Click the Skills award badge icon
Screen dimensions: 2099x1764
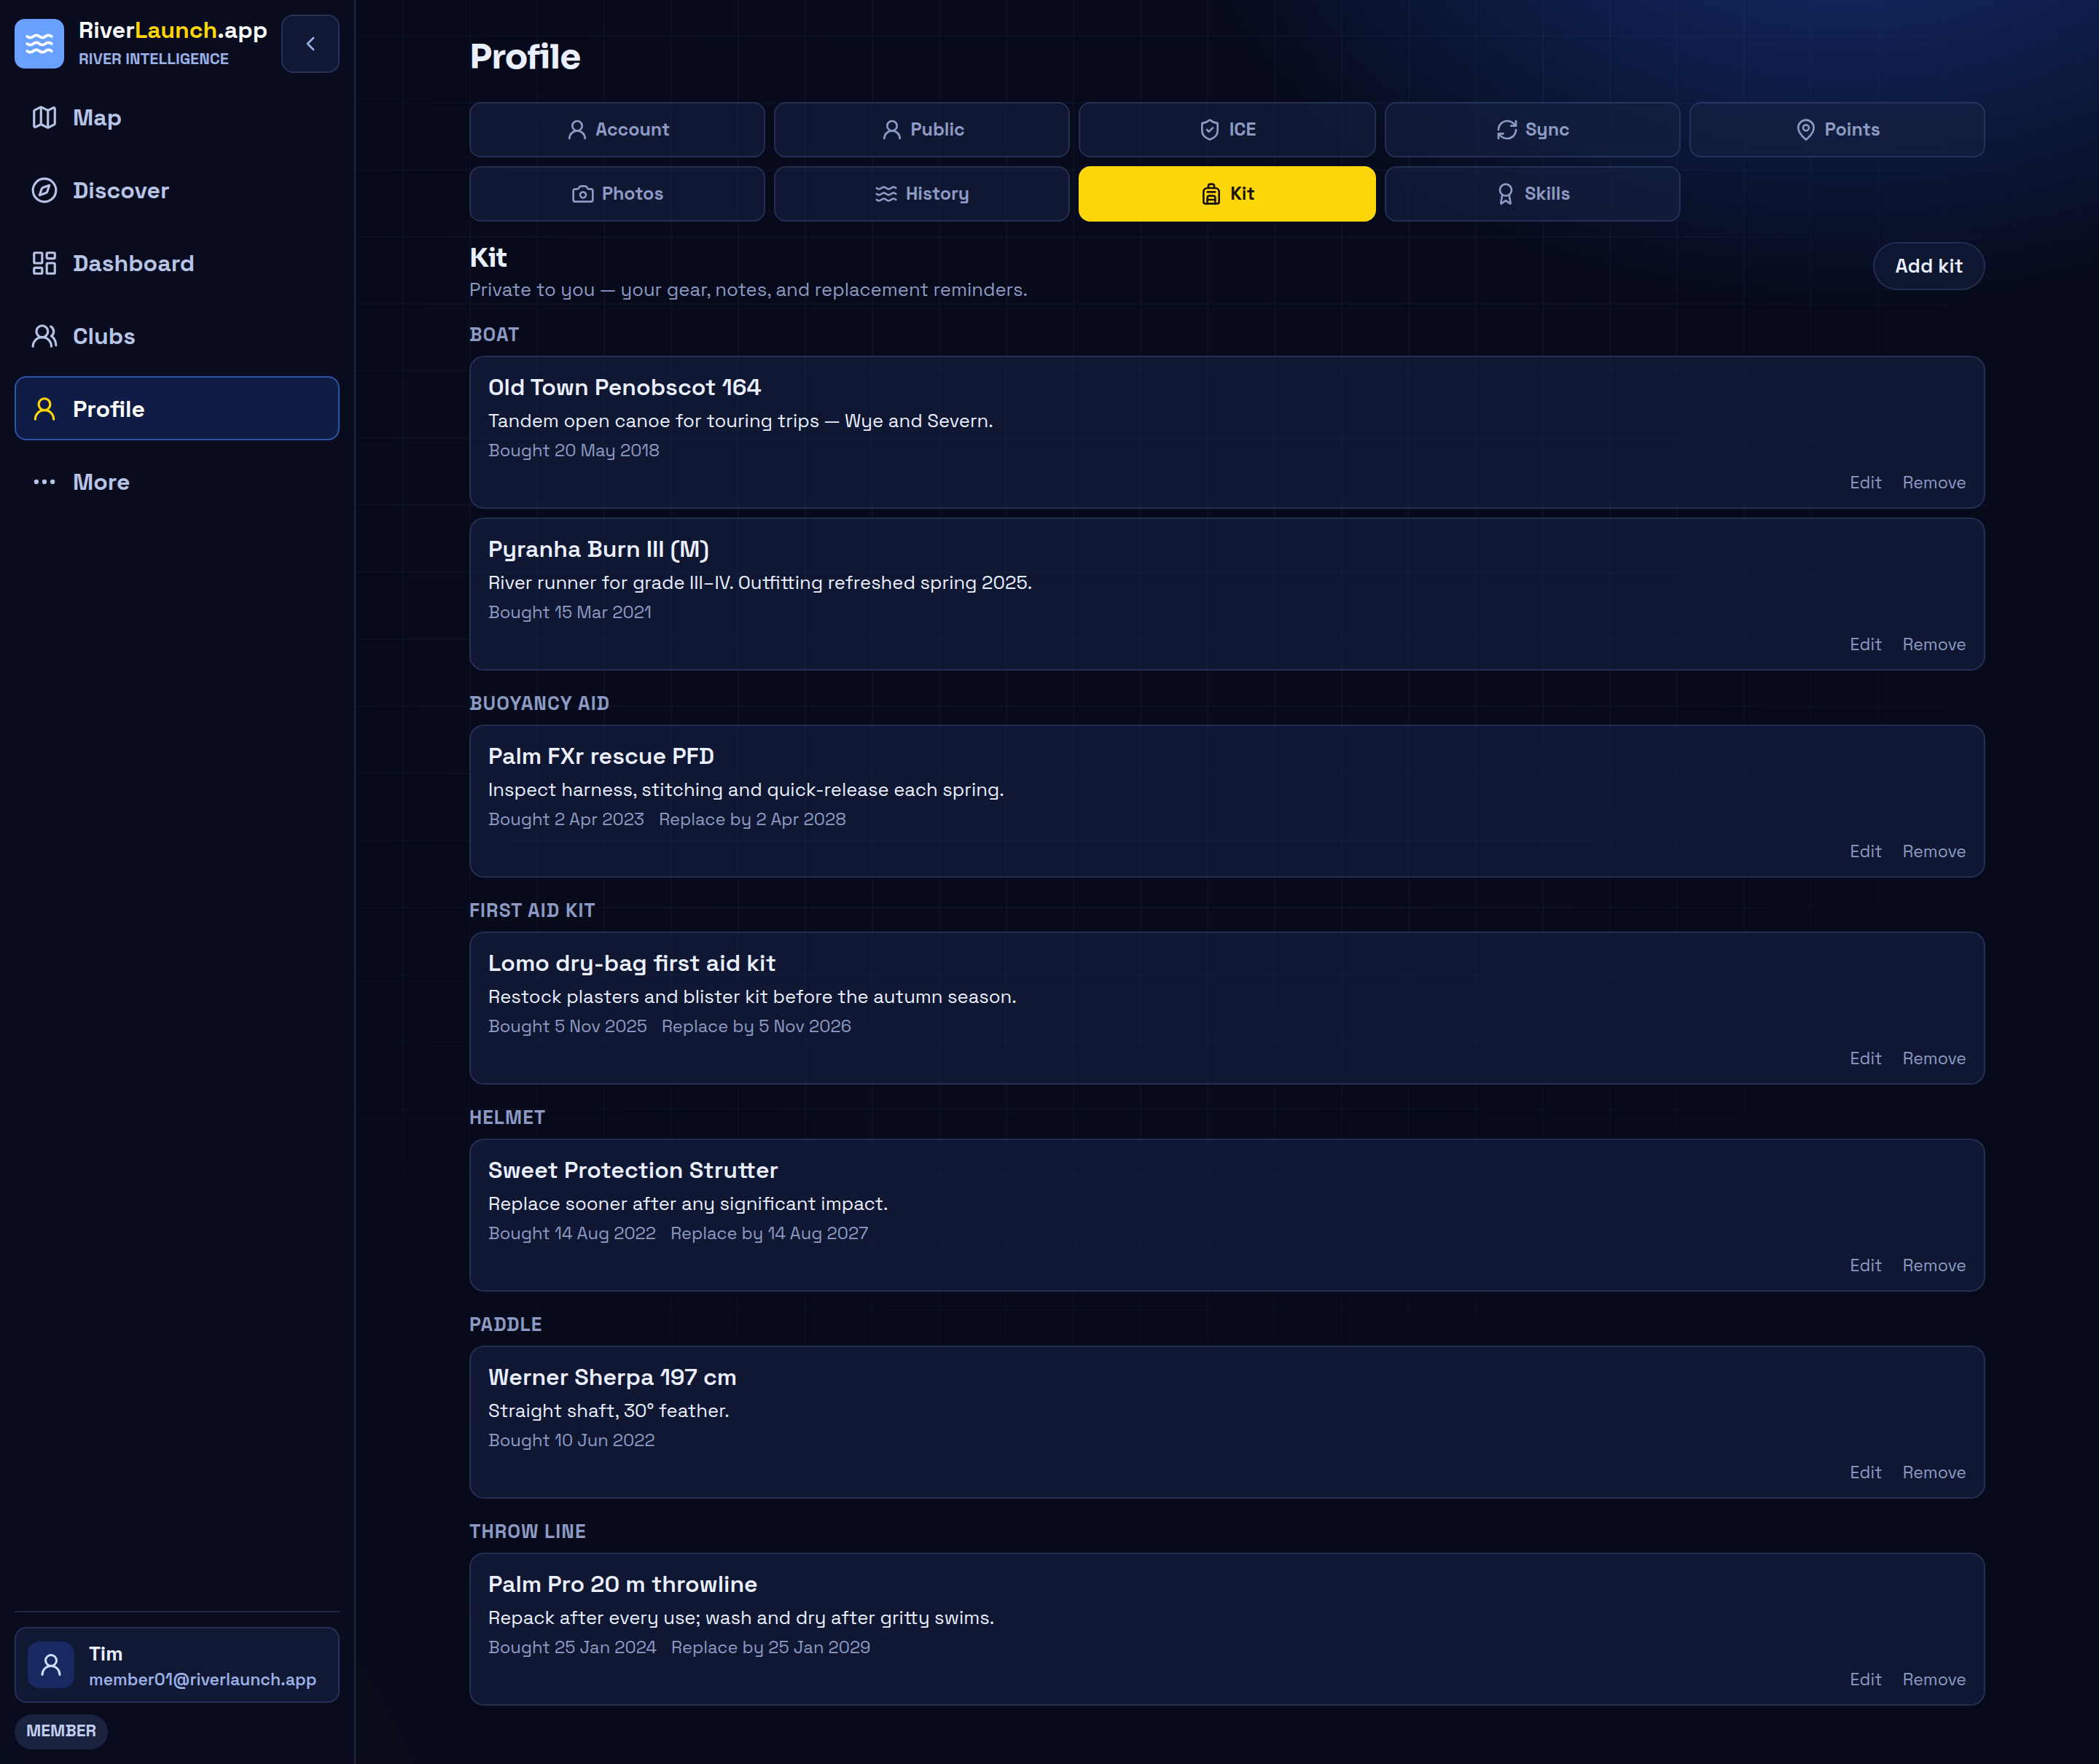(1506, 194)
